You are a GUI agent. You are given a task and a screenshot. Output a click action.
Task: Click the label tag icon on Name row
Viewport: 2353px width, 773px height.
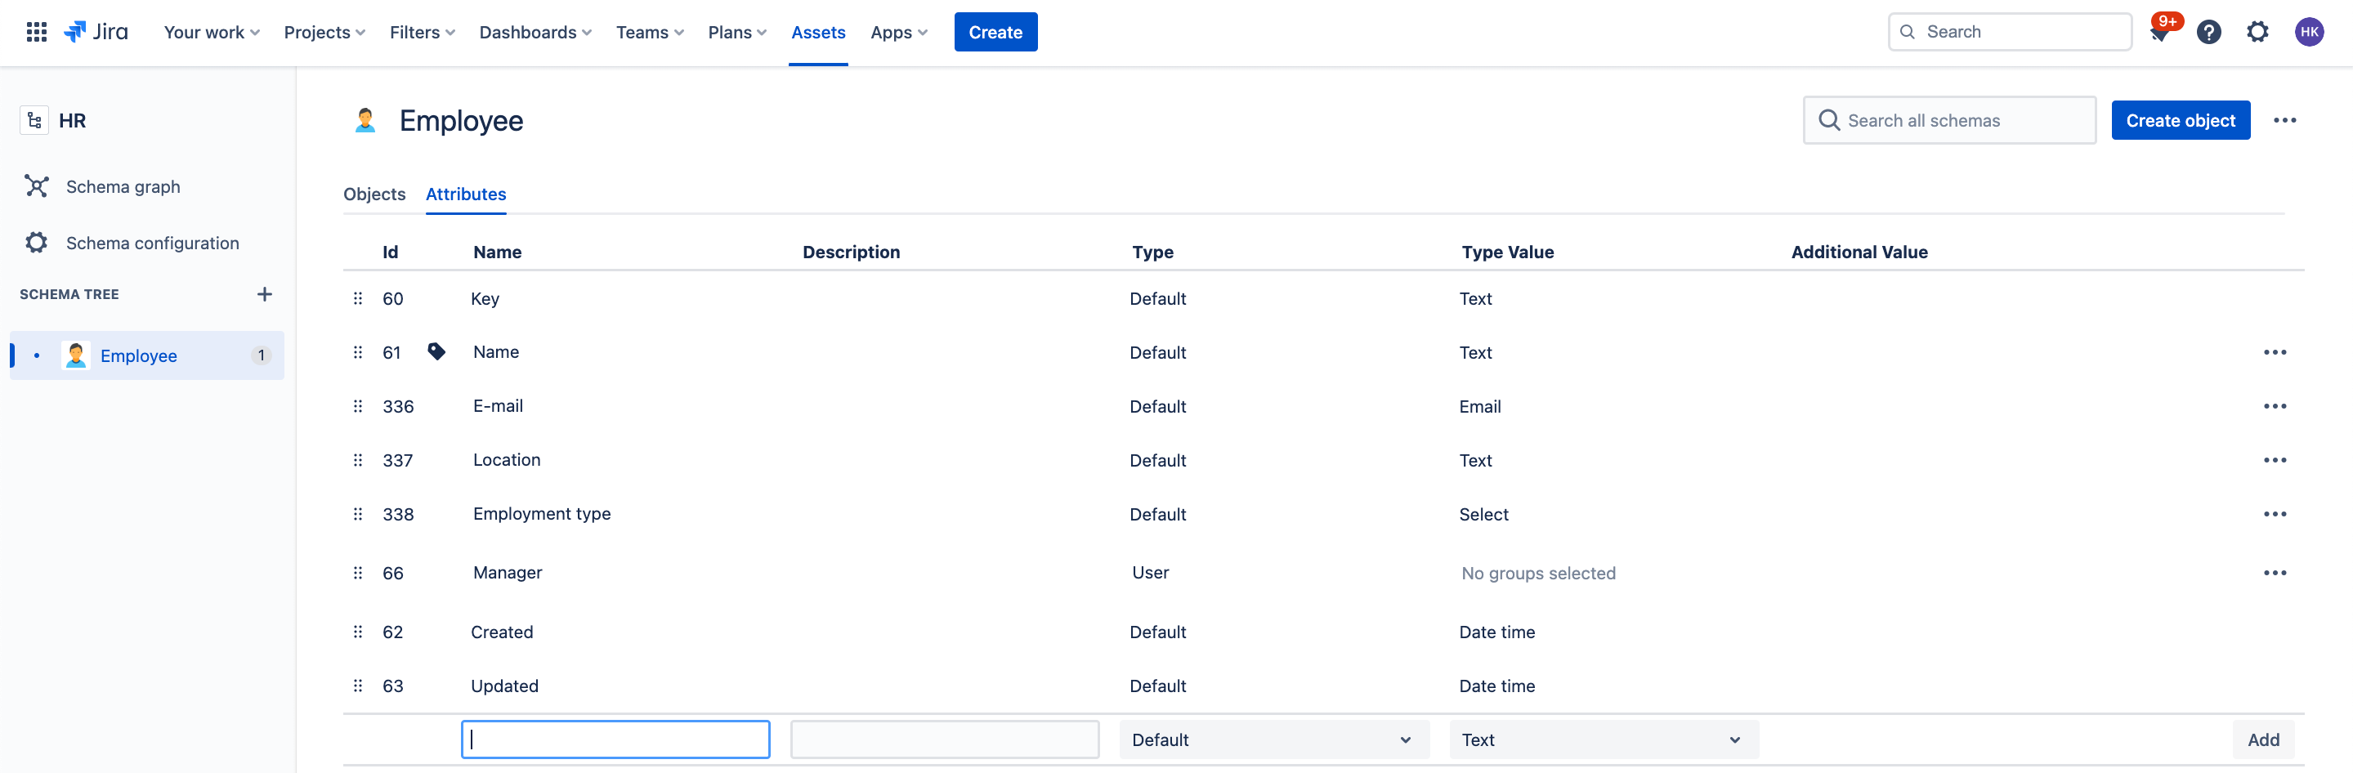coord(436,352)
